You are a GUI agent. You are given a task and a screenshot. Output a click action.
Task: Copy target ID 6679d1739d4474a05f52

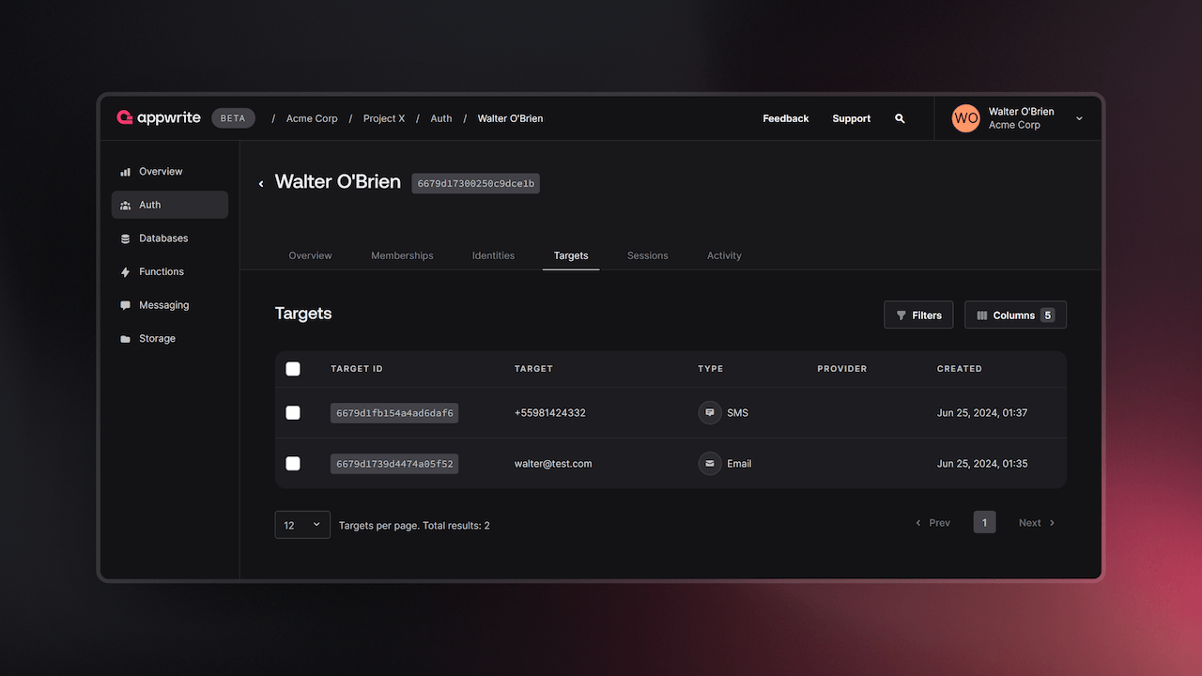(x=394, y=464)
